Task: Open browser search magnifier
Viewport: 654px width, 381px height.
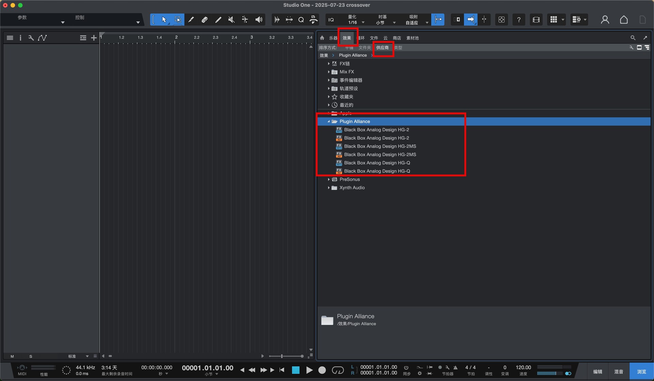Action: coord(633,38)
